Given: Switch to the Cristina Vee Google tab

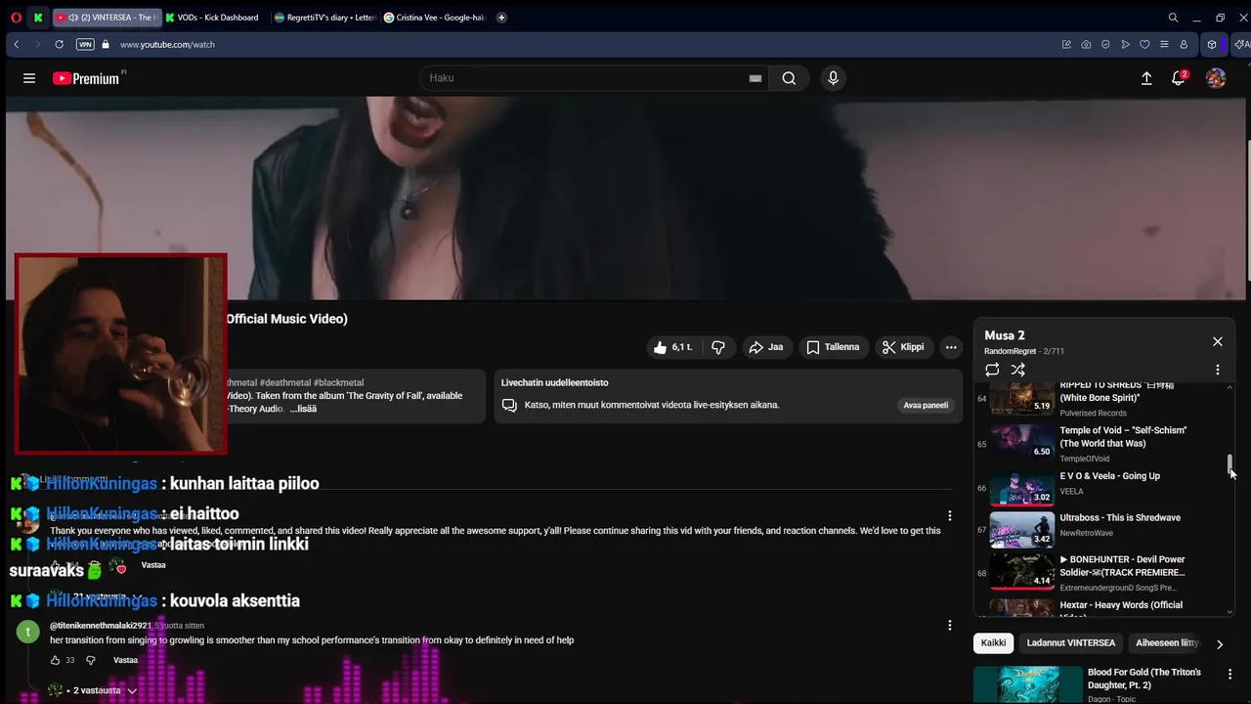Looking at the screenshot, I should pos(435,18).
